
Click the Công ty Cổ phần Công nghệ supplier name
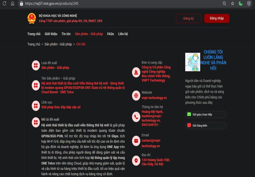tap(156, 74)
